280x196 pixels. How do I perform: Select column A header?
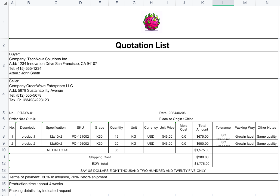[x=12, y=3]
